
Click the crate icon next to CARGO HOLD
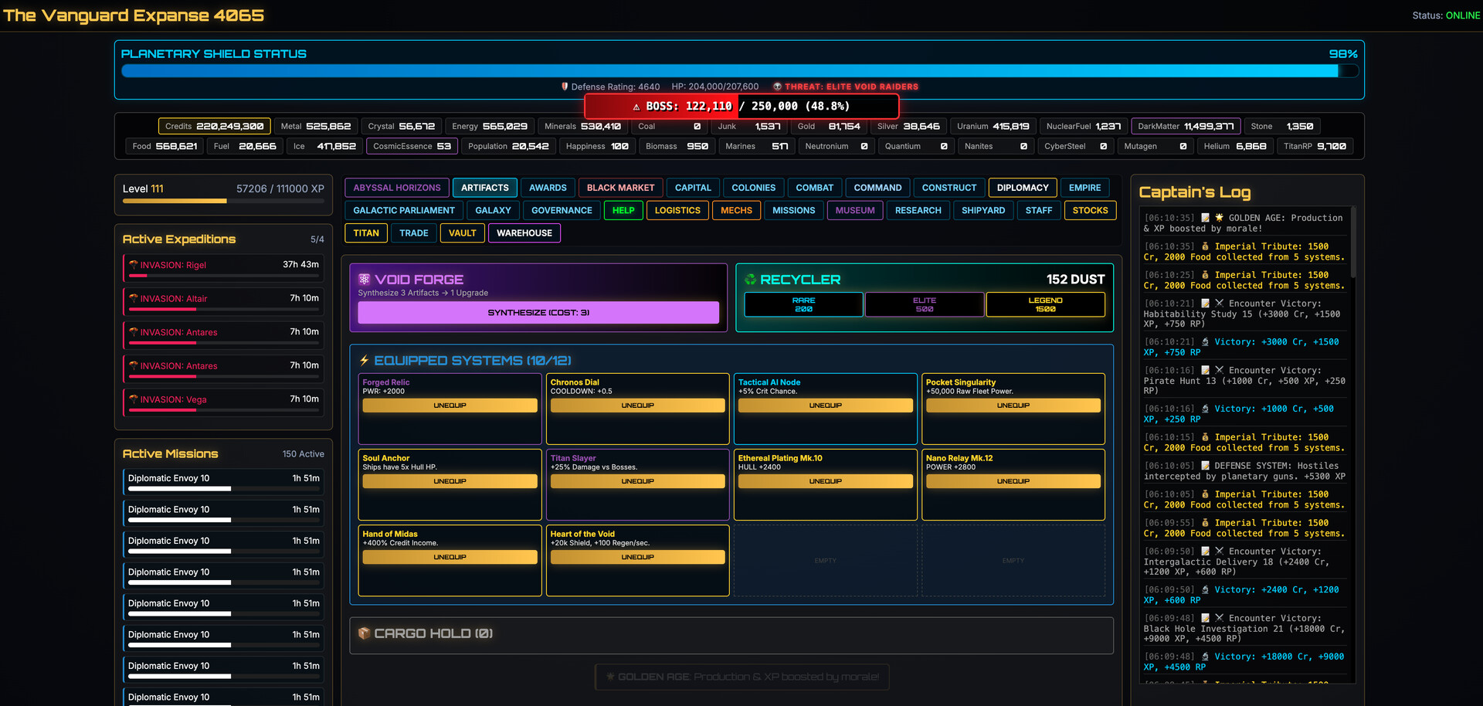click(x=364, y=633)
